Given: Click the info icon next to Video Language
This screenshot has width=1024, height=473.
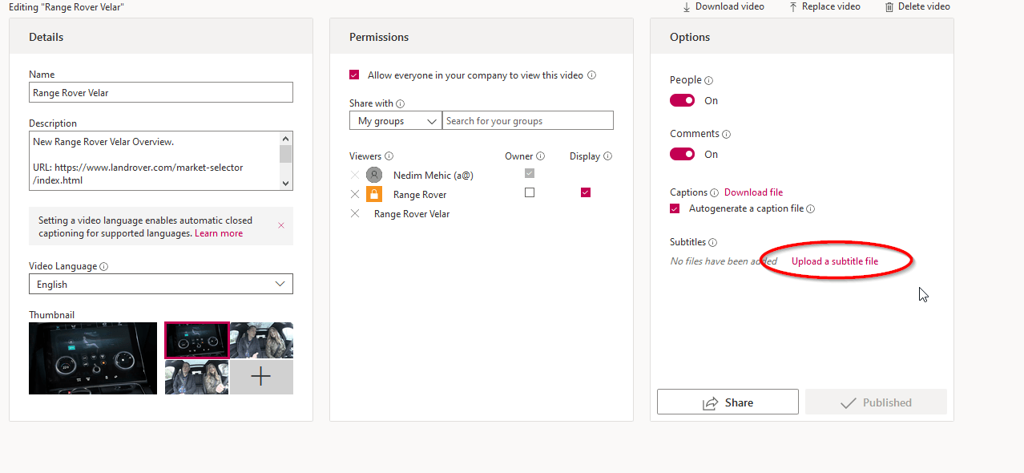Looking at the screenshot, I should coord(104,267).
